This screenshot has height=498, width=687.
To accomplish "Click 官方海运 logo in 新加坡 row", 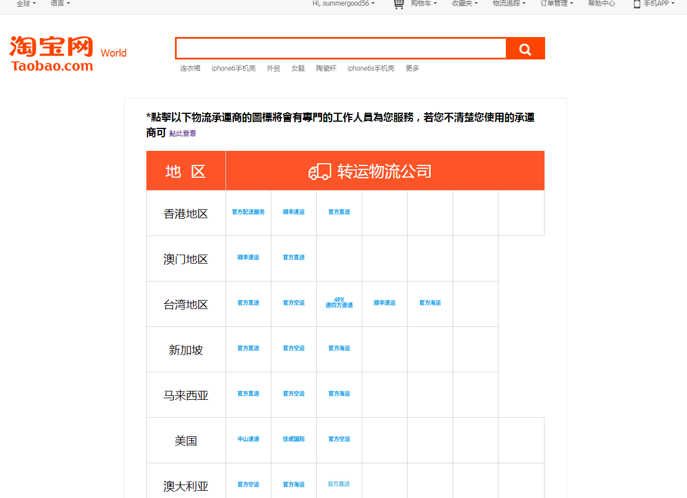I will pyautogui.click(x=339, y=348).
